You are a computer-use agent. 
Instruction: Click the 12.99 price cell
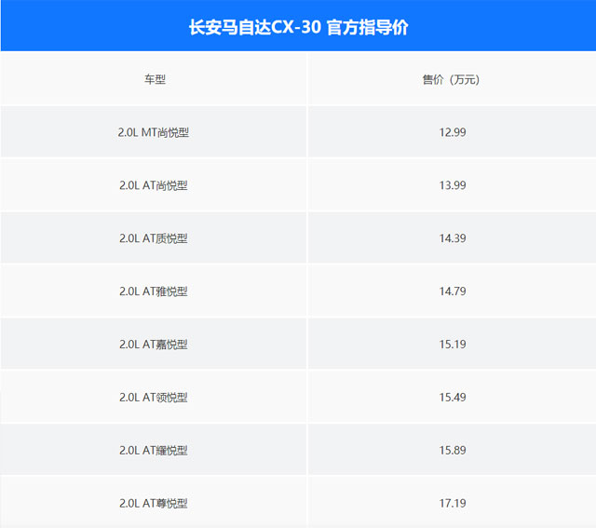tap(453, 132)
